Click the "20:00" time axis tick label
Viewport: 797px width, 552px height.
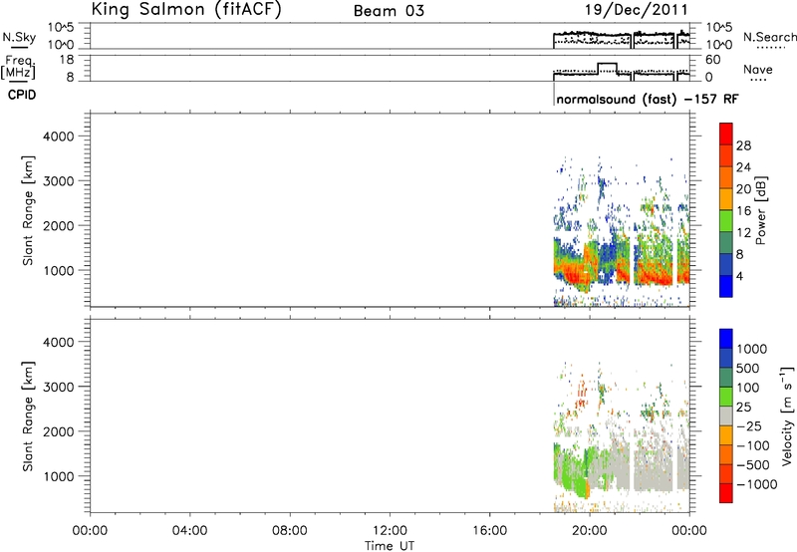[x=590, y=531]
